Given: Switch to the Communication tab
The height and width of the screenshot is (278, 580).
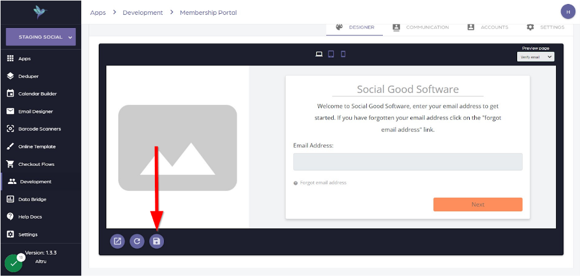Looking at the screenshot, I should click(x=421, y=27).
